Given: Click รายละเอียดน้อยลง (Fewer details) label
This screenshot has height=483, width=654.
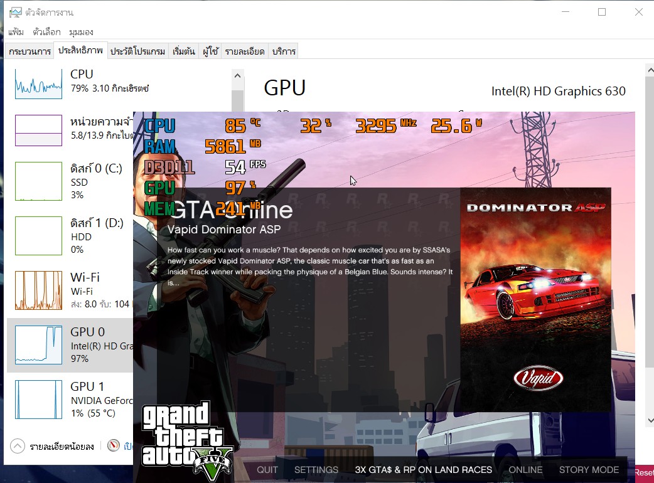Looking at the screenshot, I should (x=62, y=447).
